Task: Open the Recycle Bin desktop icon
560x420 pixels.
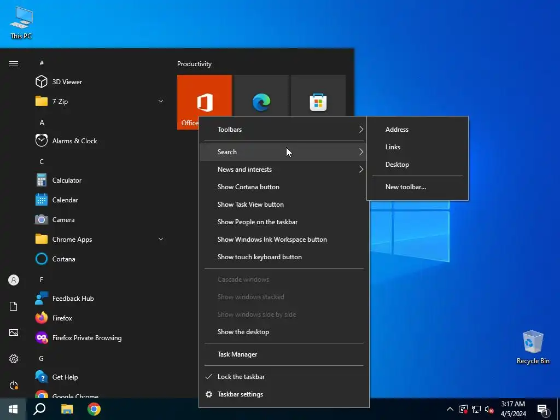Action: (533, 347)
